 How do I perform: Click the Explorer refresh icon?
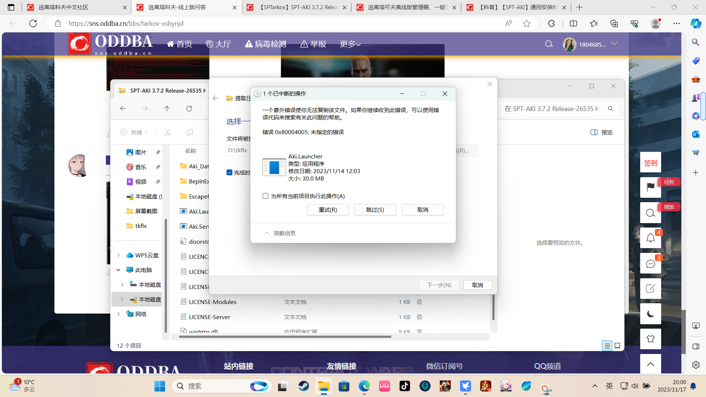(189, 108)
